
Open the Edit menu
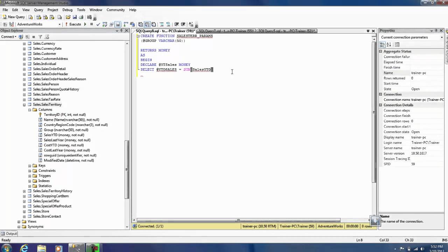coord(15,10)
